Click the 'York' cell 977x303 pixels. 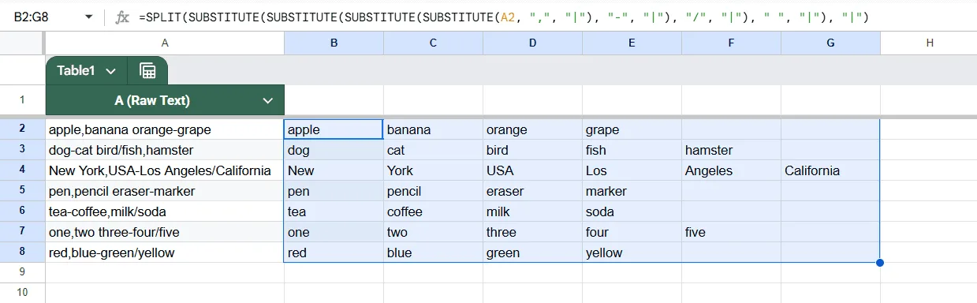433,170
